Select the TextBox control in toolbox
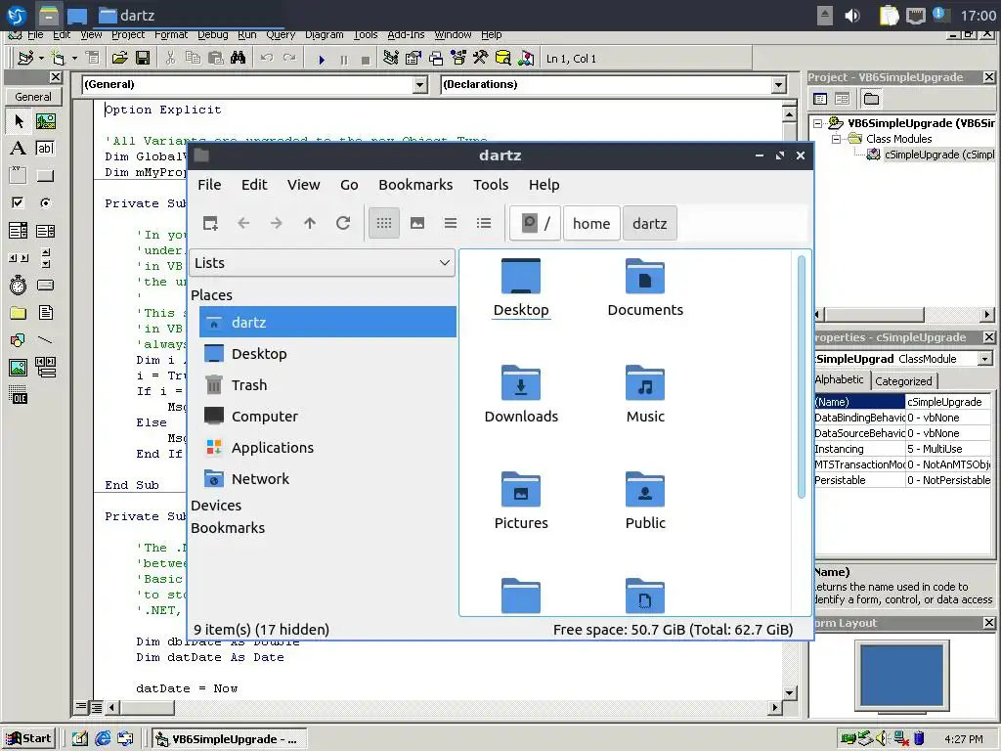The height and width of the screenshot is (751, 1001). 45,149
